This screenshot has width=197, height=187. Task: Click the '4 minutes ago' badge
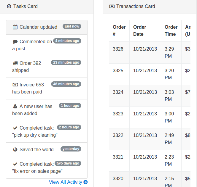coord(67,41)
